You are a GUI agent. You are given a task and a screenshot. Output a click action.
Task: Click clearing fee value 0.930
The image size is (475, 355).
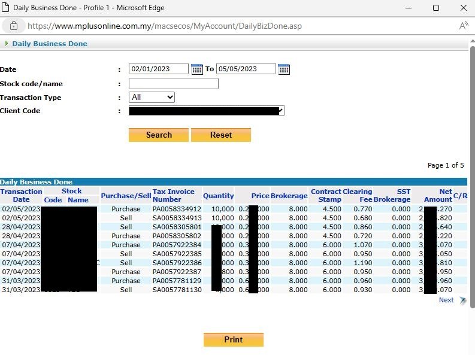coord(362,290)
